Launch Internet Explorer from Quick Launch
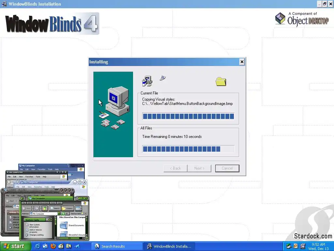Image resolution: width=334 pixels, height=251 pixels. [x=37, y=246]
